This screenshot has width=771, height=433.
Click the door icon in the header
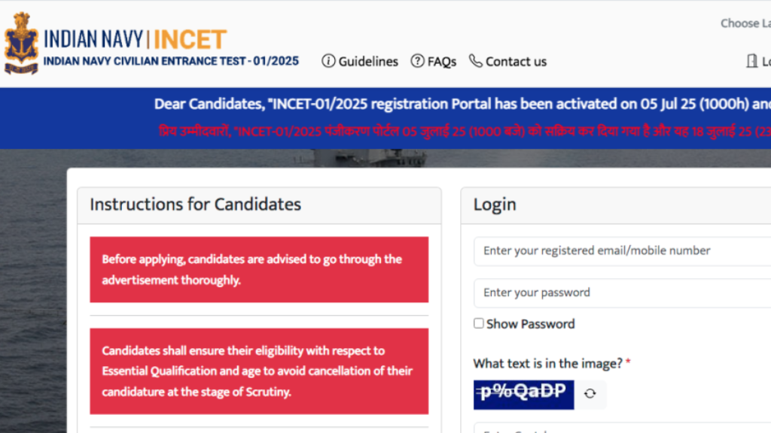point(751,61)
